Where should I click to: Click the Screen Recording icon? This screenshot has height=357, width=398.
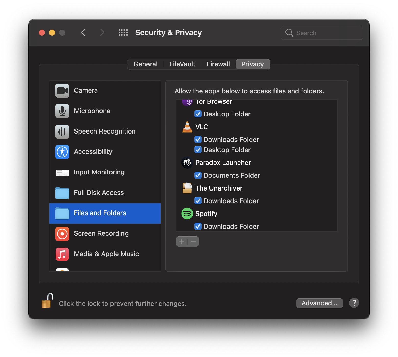(62, 234)
